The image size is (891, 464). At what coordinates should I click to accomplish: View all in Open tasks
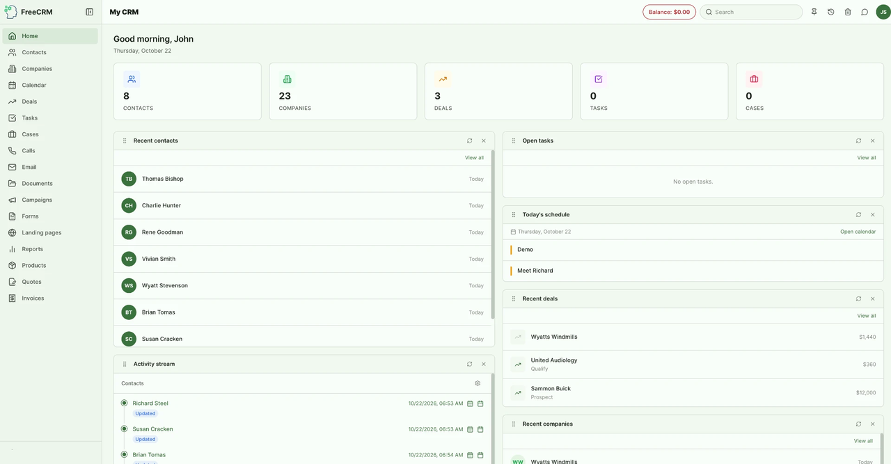867,158
